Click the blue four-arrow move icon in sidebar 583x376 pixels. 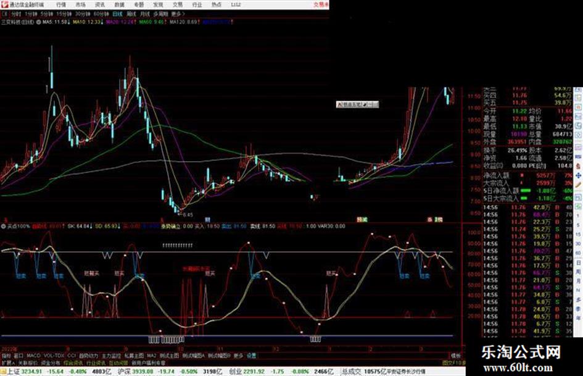[x=578, y=175]
